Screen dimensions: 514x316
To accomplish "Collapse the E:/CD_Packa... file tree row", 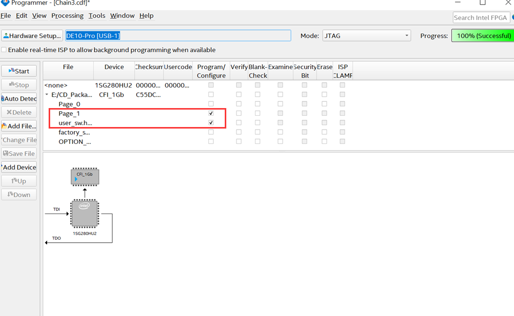I will pos(47,95).
